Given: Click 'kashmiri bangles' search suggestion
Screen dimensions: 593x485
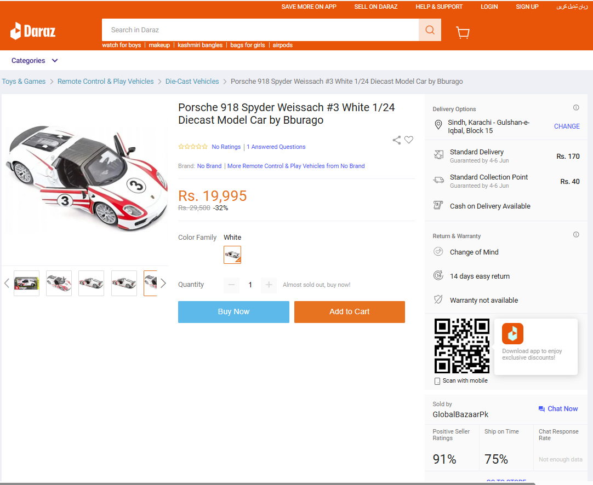Looking at the screenshot, I should [200, 45].
